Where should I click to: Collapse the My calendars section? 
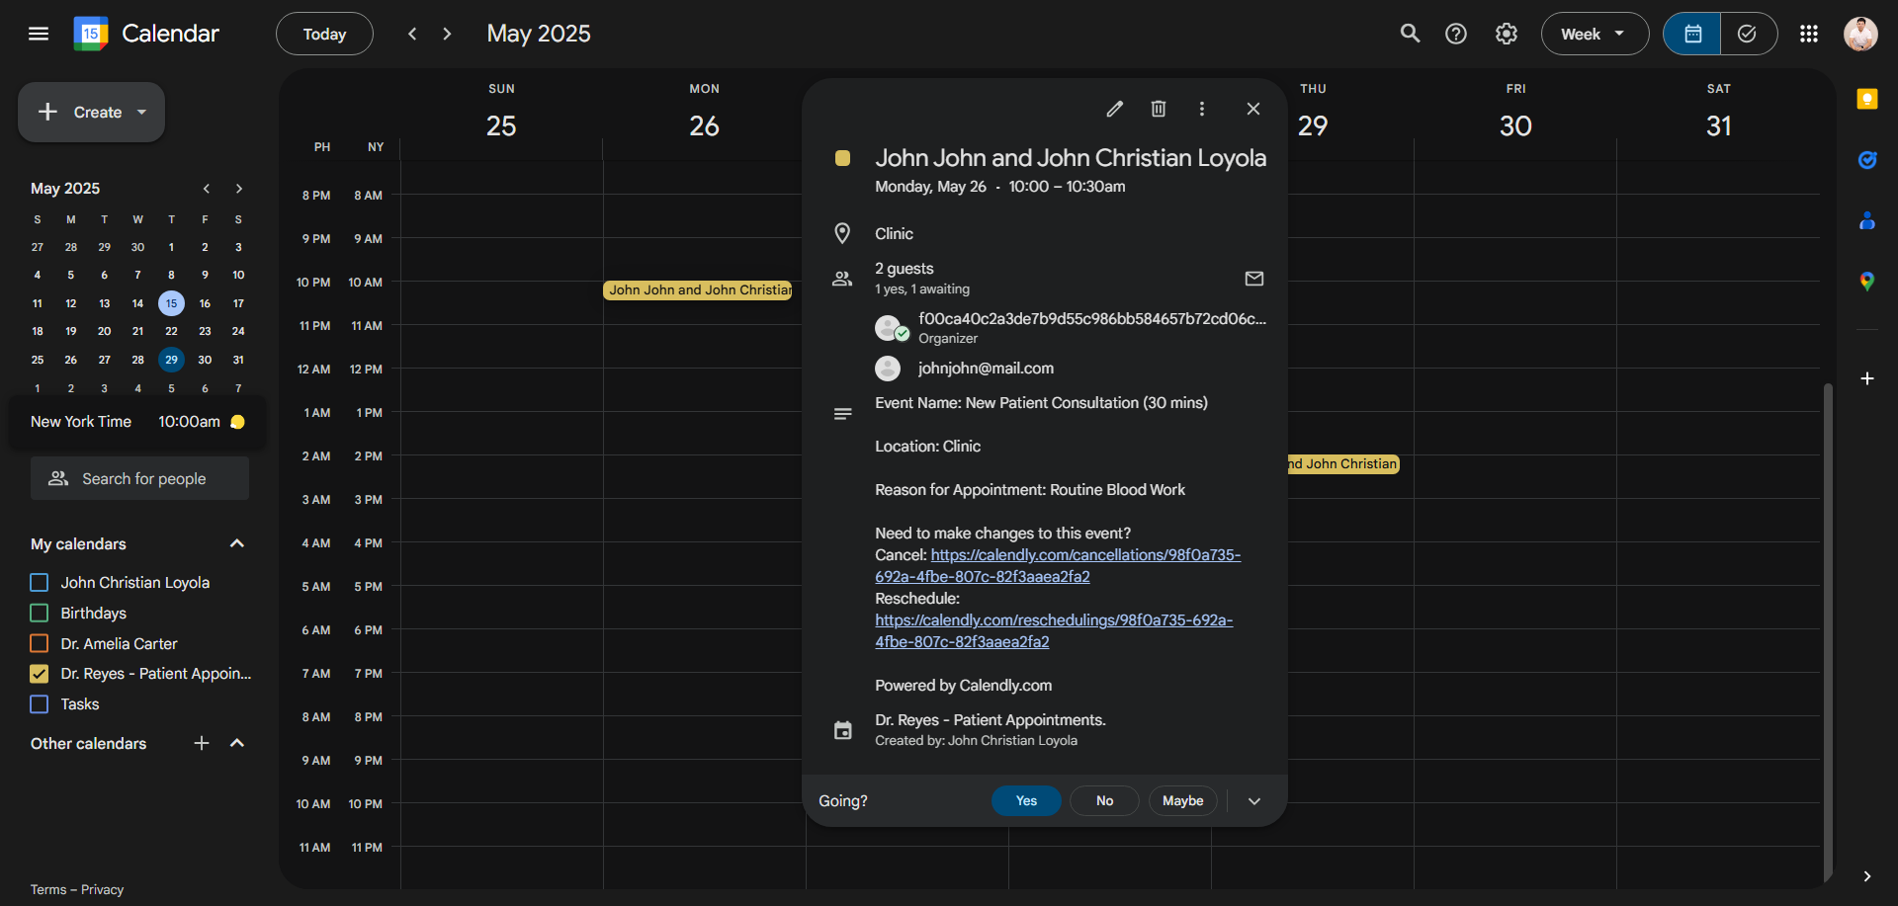point(236,544)
